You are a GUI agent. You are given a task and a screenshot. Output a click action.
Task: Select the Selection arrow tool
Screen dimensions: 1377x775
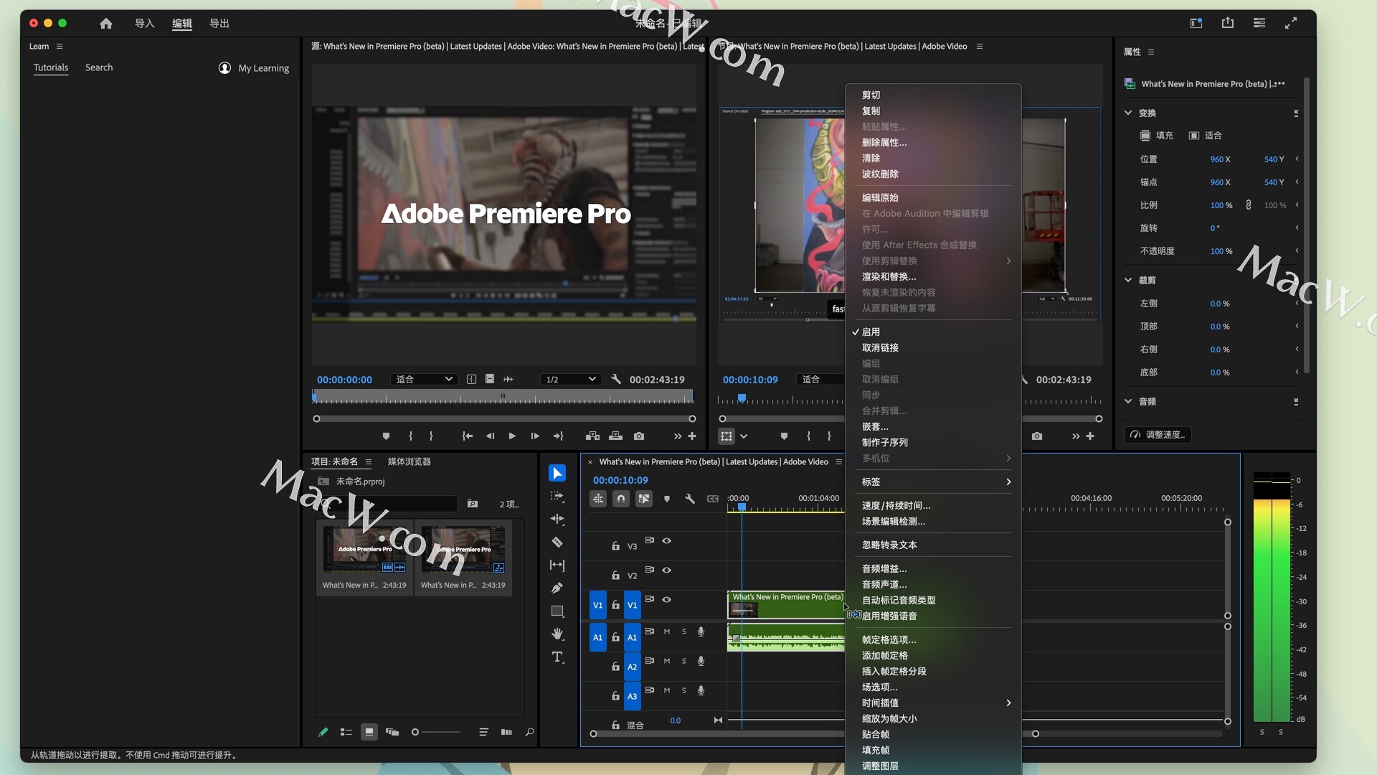tap(557, 474)
